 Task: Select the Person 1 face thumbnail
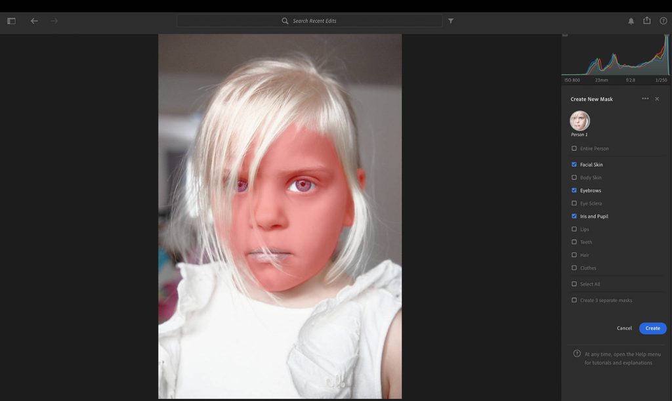579,121
